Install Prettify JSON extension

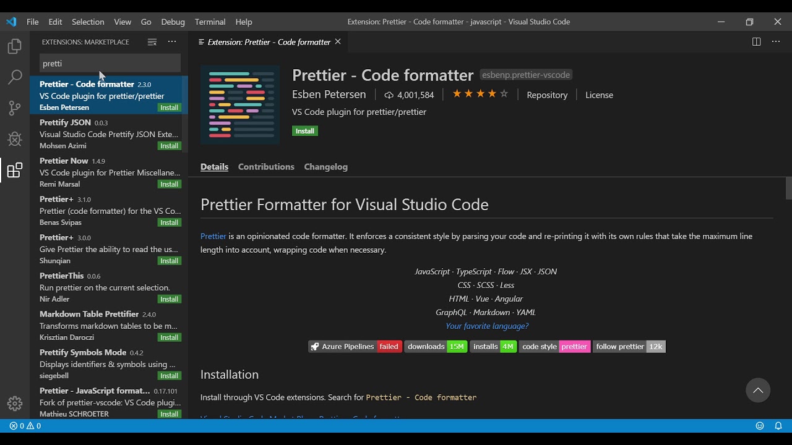click(170, 146)
